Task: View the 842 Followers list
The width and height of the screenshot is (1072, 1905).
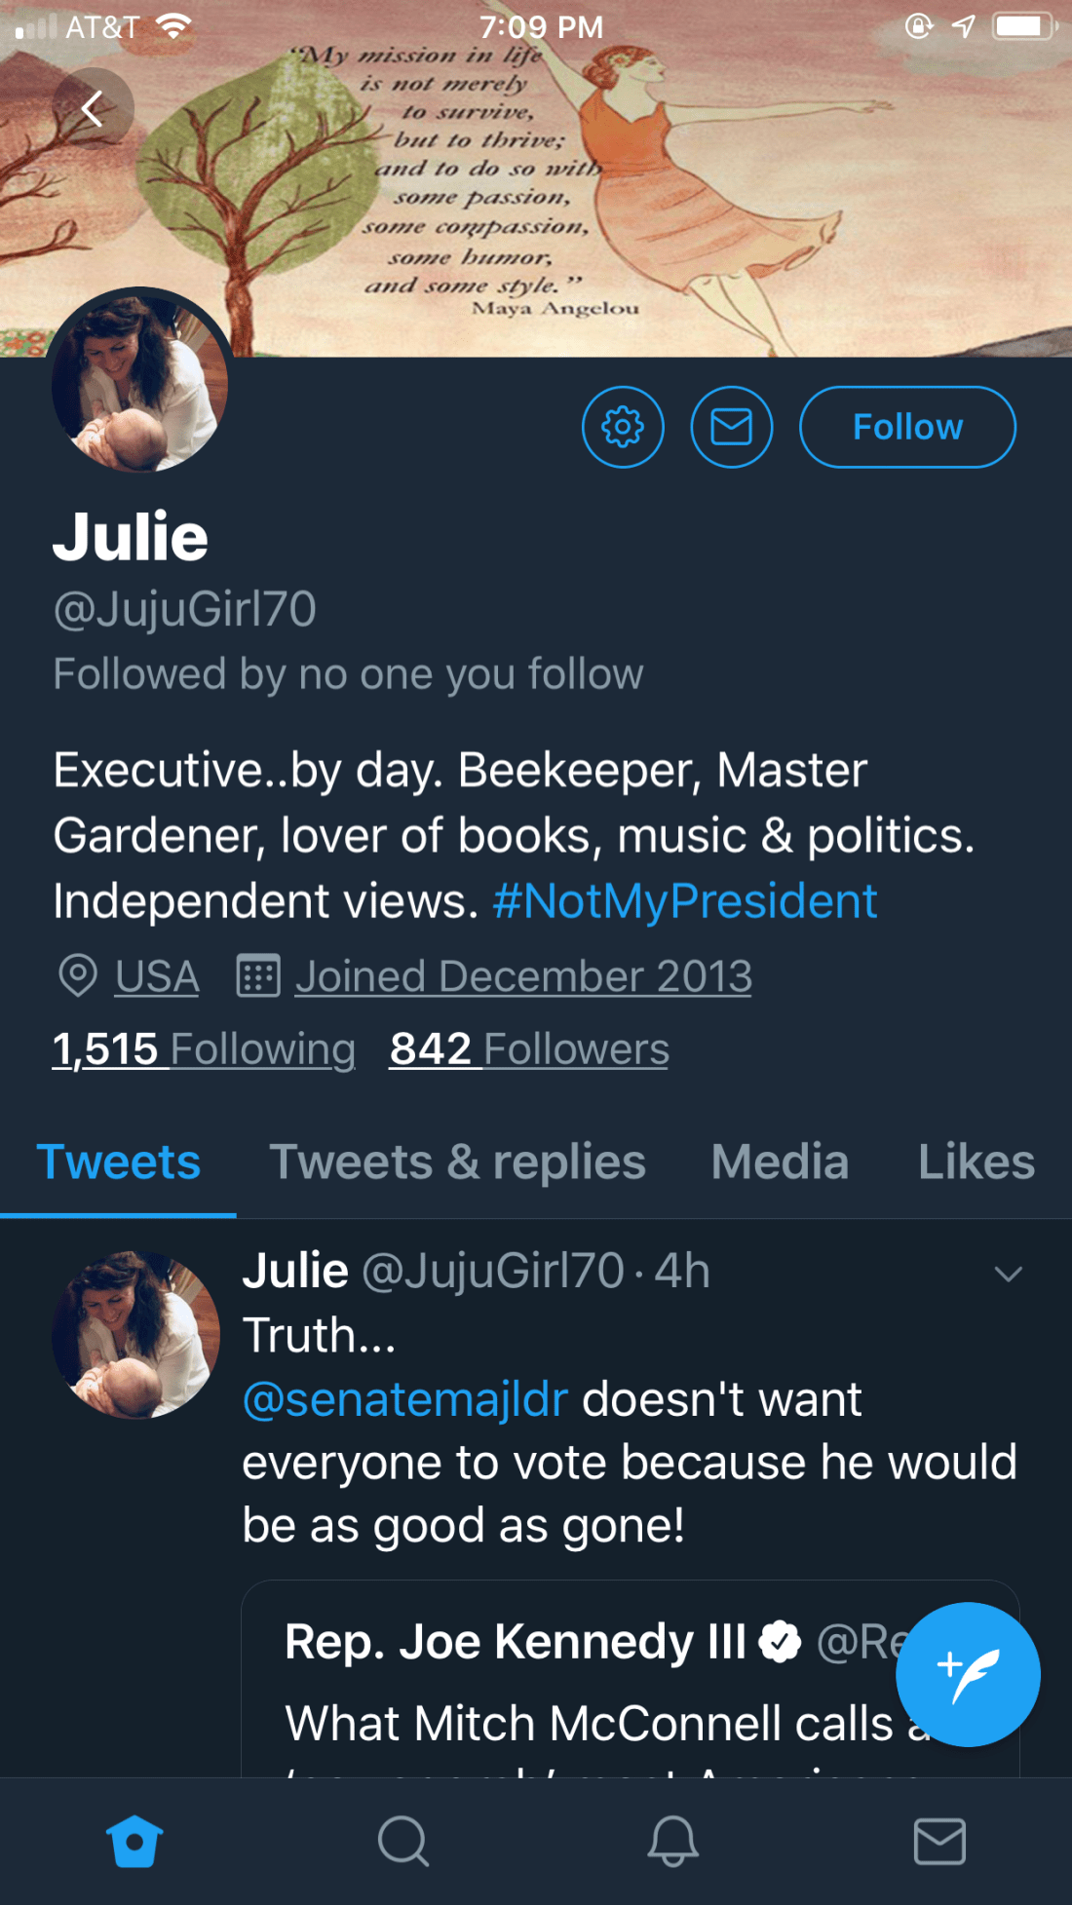Action: pyautogui.click(x=529, y=1049)
